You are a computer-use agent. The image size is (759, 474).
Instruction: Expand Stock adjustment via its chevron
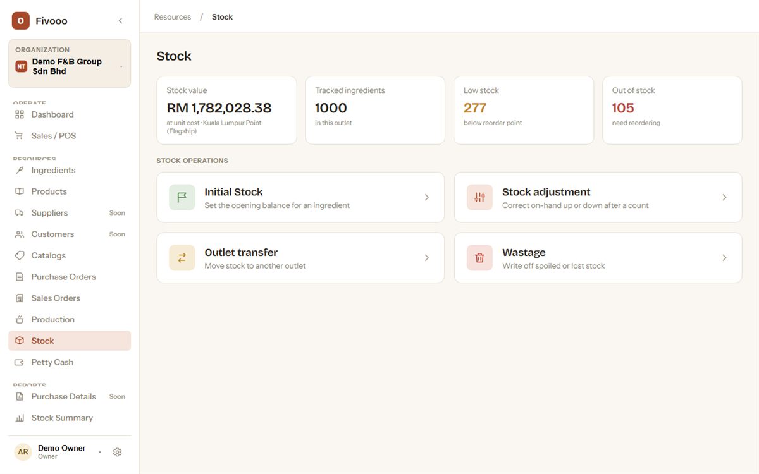click(x=724, y=197)
